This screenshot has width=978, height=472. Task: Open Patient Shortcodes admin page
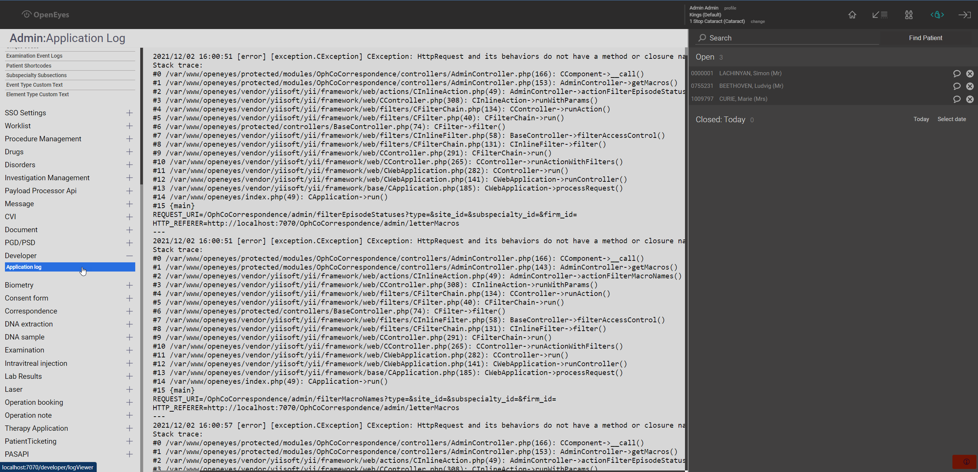(x=29, y=66)
